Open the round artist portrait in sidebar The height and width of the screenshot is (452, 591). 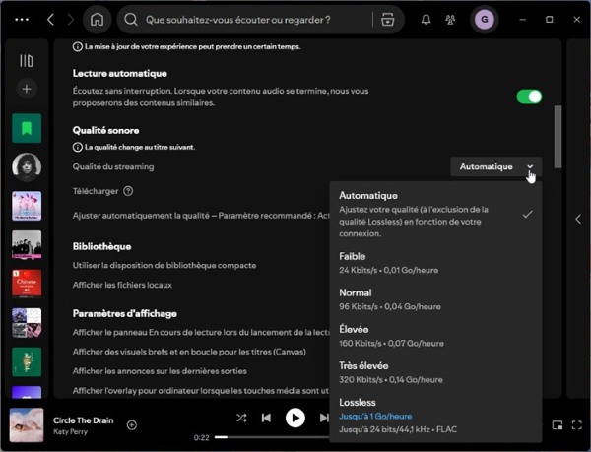[x=27, y=166]
